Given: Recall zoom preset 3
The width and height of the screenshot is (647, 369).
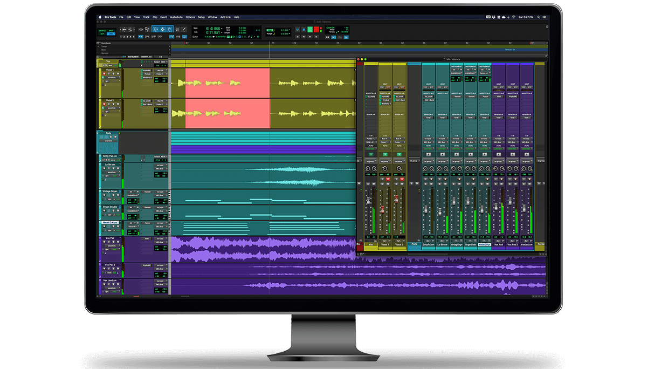Looking at the screenshot, I should point(128,37).
